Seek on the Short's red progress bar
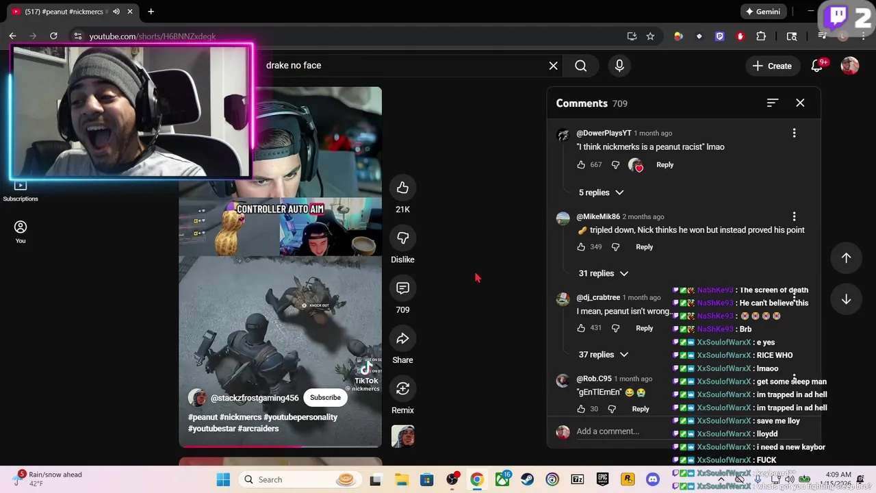876x493 pixels. tap(281, 446)
